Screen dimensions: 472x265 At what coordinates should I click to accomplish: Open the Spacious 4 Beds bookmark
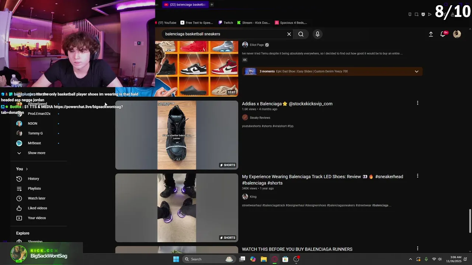[291, 22]
